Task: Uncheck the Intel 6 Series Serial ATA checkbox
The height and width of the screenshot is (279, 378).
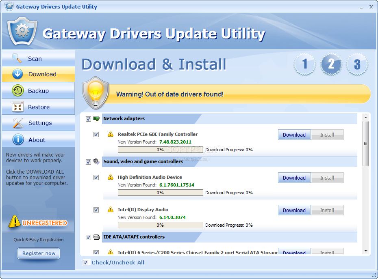Action: coord(96,252)
